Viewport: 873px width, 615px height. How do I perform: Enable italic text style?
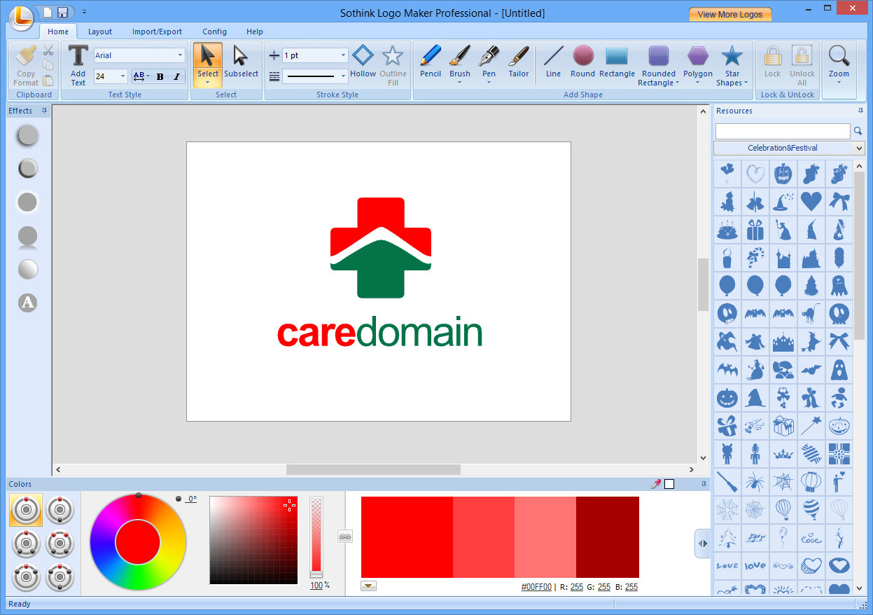[176, 76]
